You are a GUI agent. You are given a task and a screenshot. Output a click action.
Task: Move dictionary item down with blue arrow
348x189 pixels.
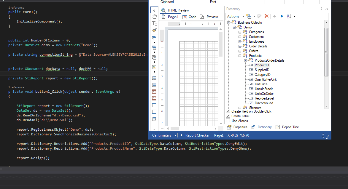[282, 16]
